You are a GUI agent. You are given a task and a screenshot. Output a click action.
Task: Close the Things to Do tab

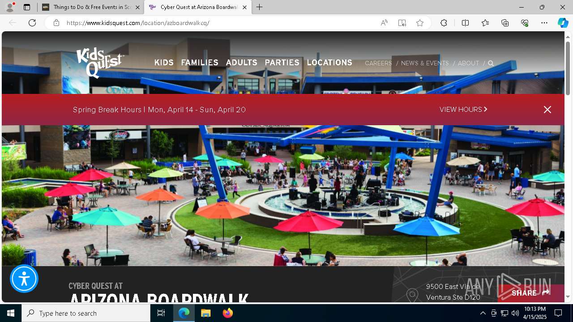137,7
